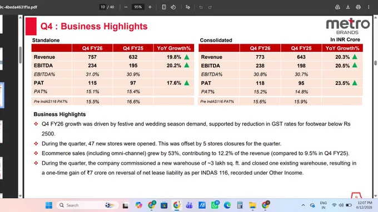Click the '23.5%' PAT growth cell
Screen dimensions: 378x212
[342, 83]
